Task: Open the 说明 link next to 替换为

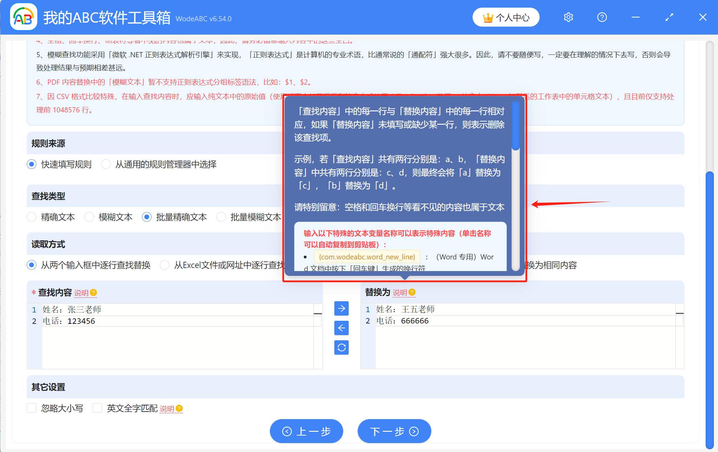Action: pyautogui.click(x=400, y=293)
